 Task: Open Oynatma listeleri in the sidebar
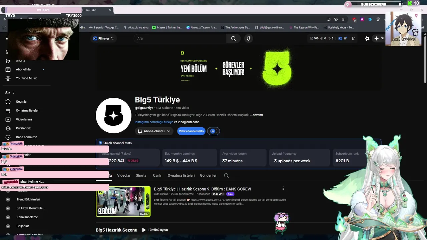pos(27,110)
